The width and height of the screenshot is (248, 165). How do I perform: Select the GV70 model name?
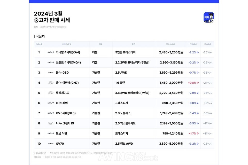tap(60, 144)
